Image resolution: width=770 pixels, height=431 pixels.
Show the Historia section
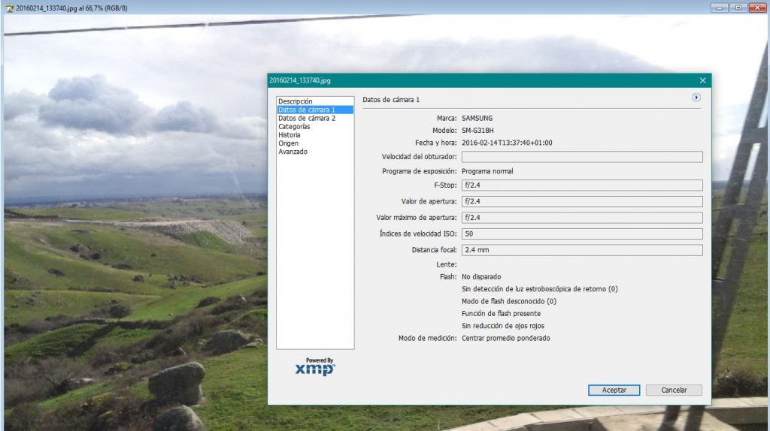tap(289, 134)
